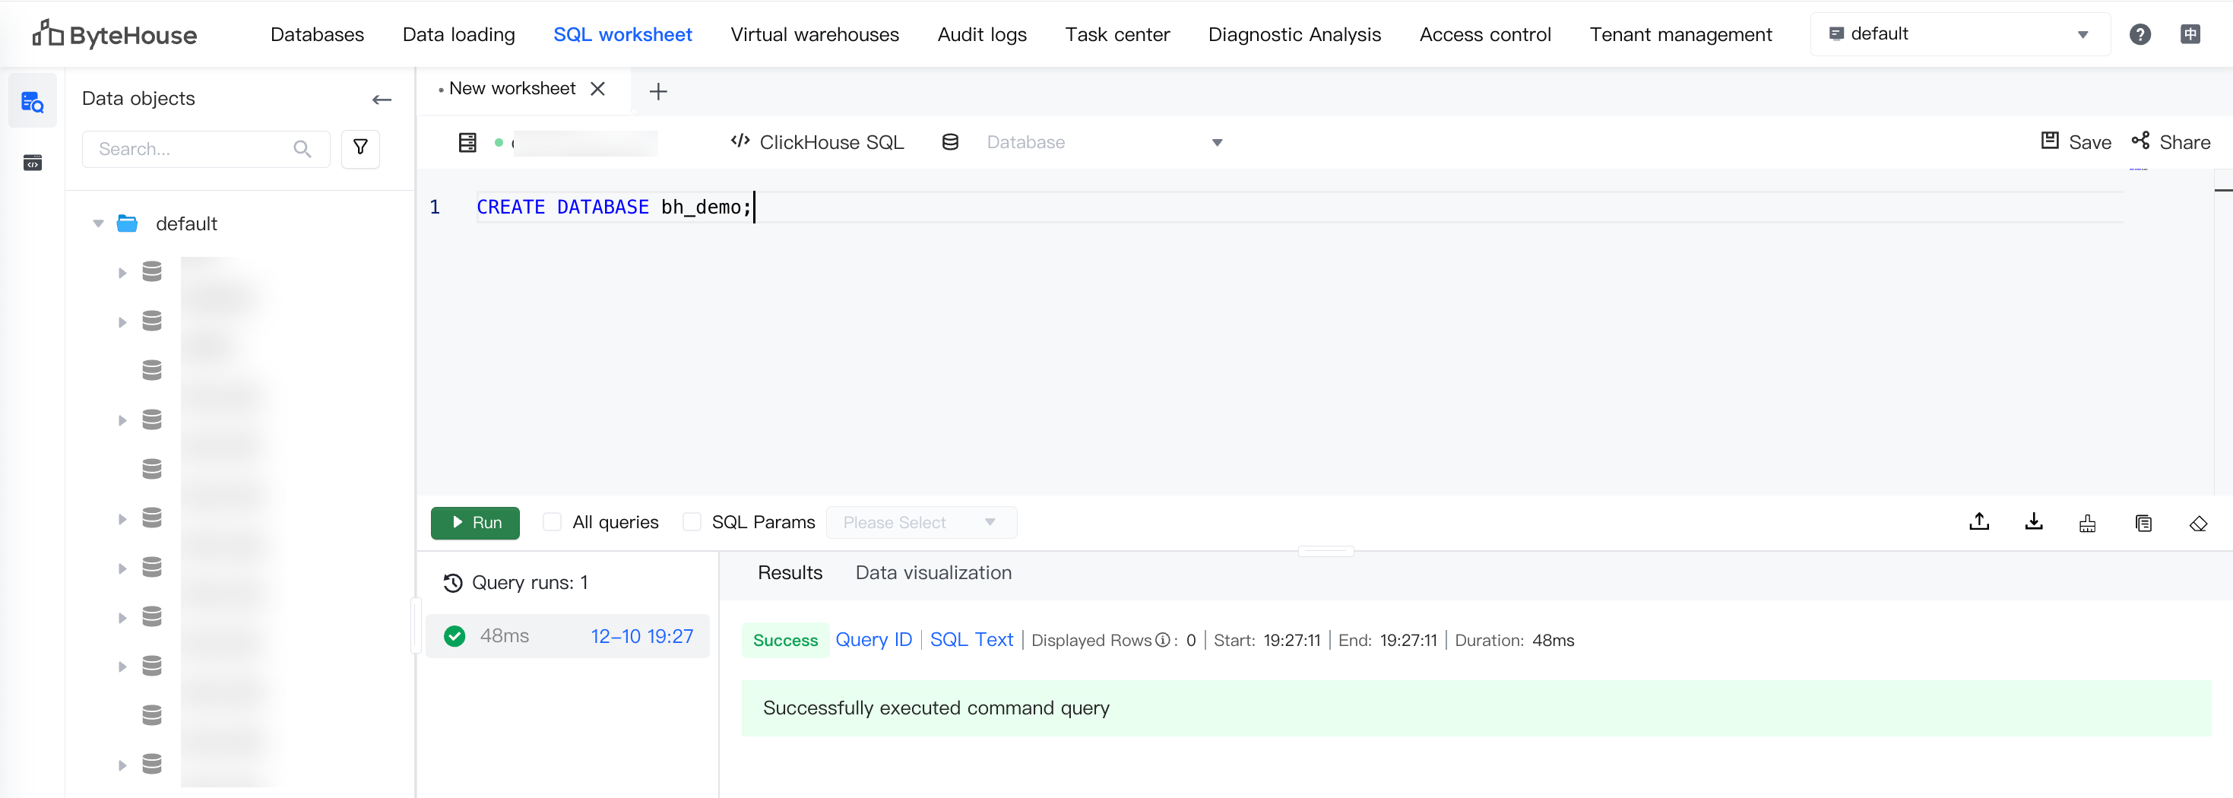Open the Query ID link
Screen dimensions: 2233x798
pyautogui.click(x=873, y=639)
